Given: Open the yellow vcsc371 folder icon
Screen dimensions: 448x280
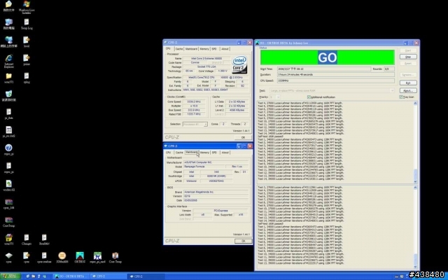Looking at the screenshot, I should [x=9, y=76].
